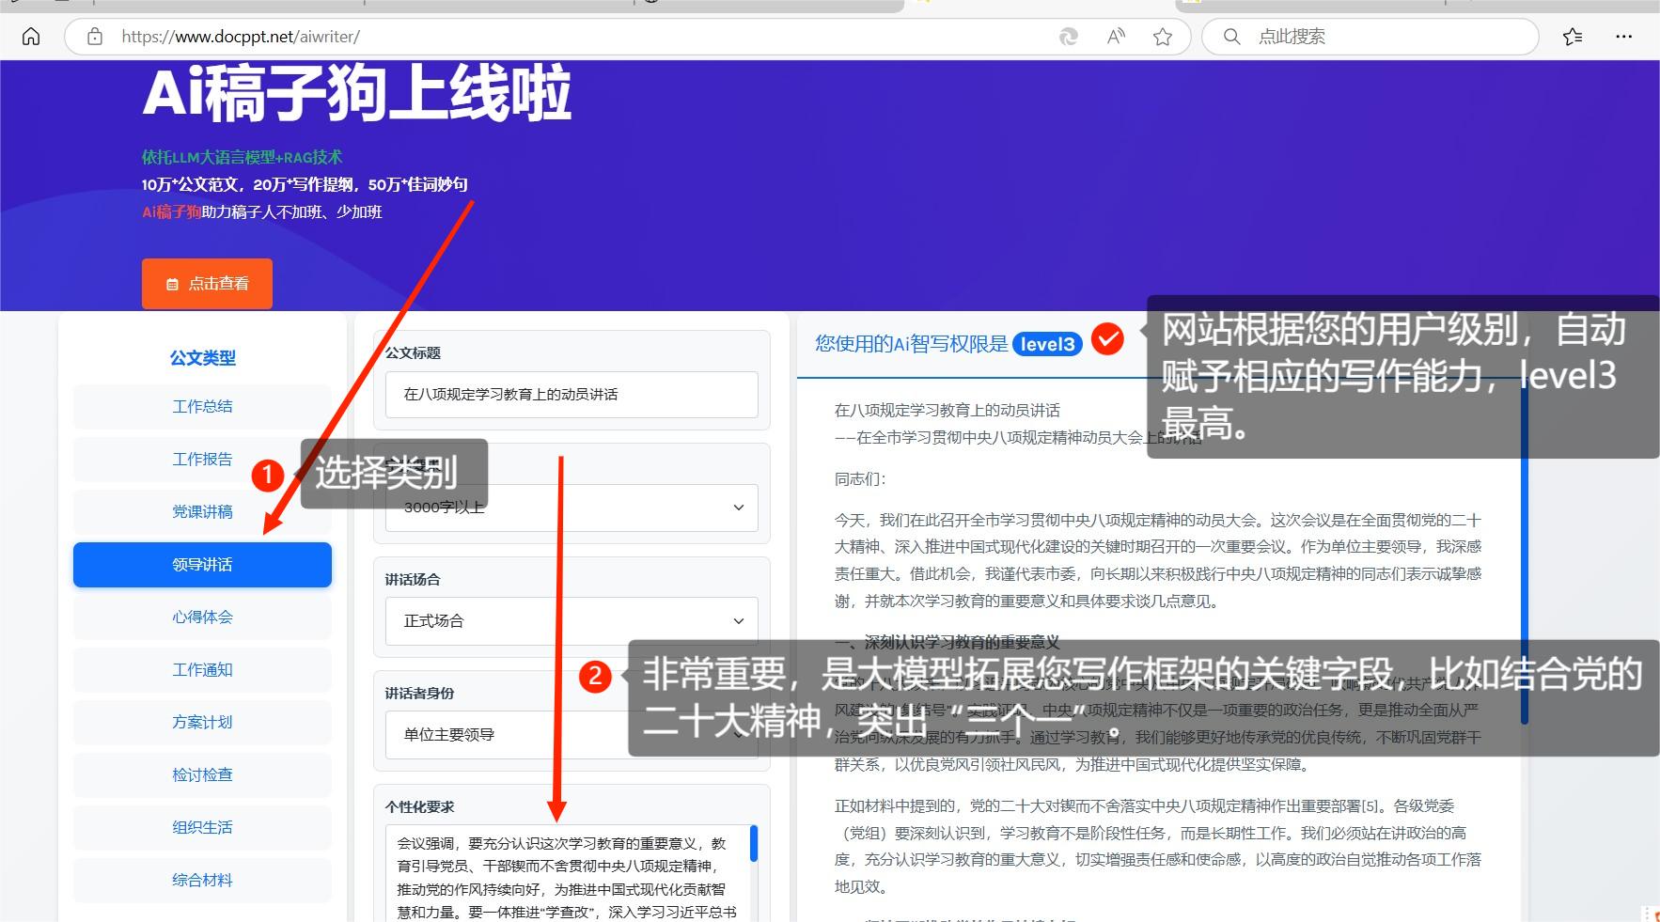Select 检讨检查 document type
Image resolution: width=1660 pixels, height=922 pixels.
[x=202, y=775]
